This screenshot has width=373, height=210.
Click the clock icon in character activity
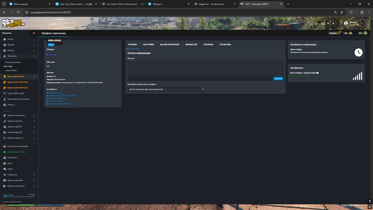coord(358,52)
